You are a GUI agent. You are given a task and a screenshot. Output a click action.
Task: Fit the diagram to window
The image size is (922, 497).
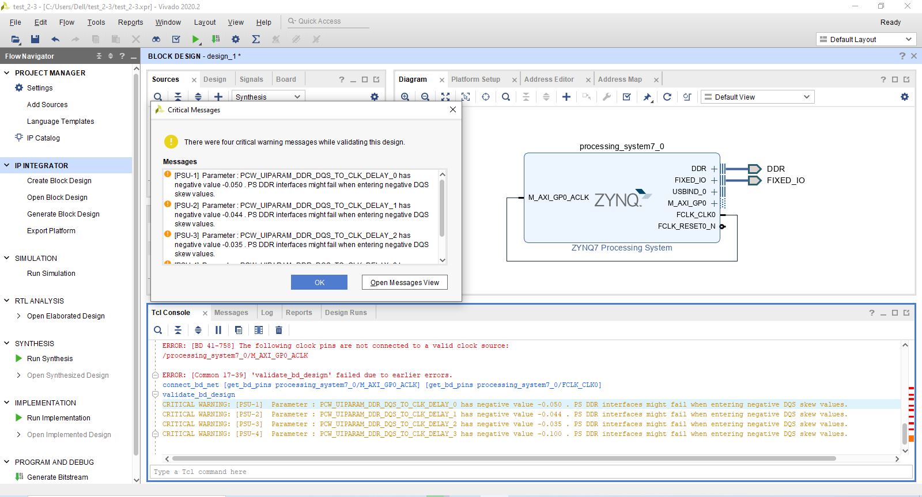click(445, 97)
